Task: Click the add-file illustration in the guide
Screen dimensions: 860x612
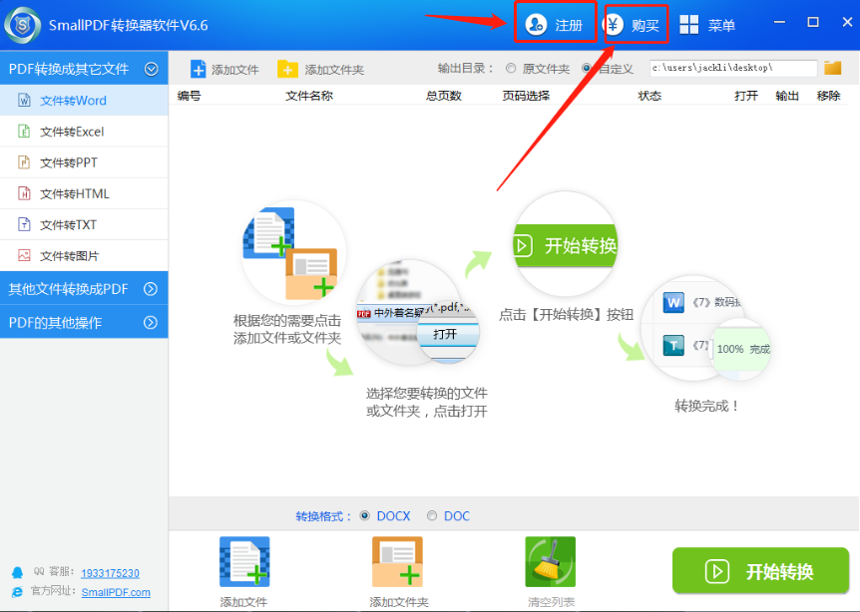Action: 293,252
